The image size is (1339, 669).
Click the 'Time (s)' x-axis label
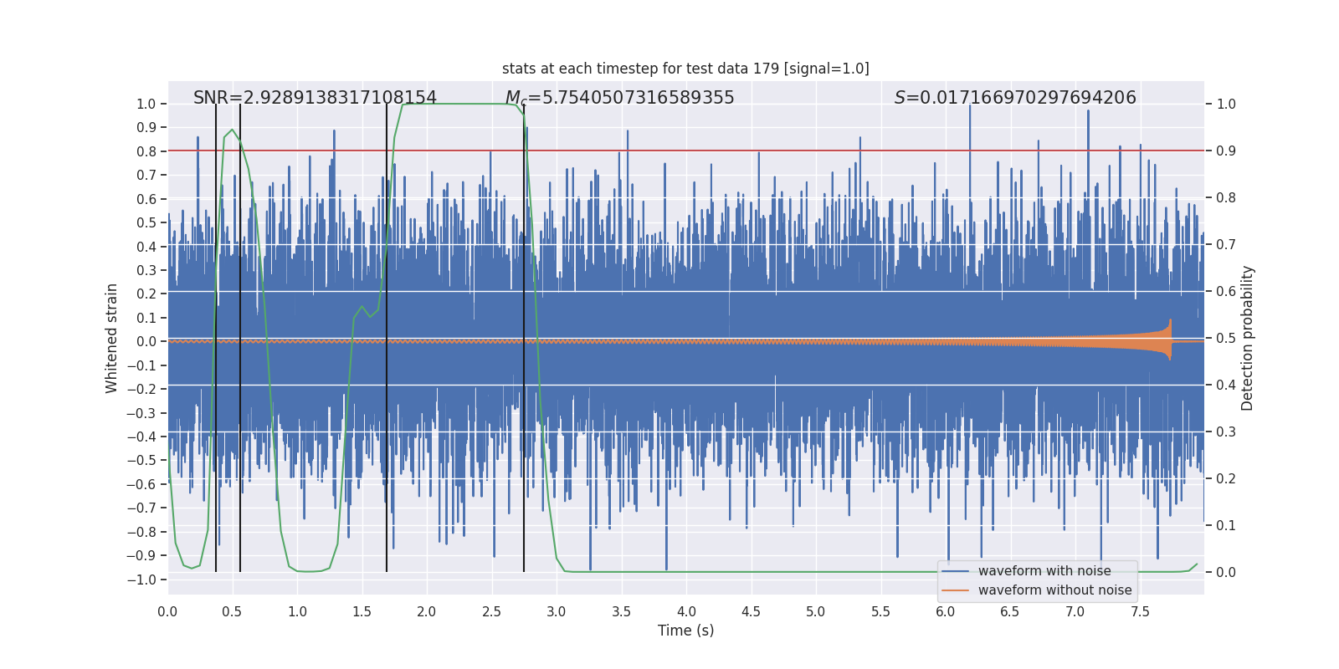[x=685, y=631]
